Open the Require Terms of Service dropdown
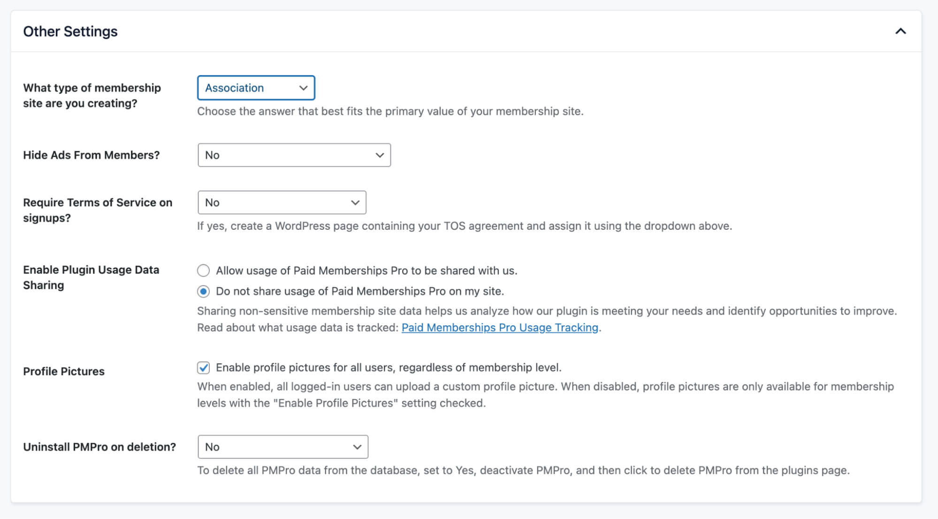Viewport: 938px width, 519px height. (x=281, y=203)
